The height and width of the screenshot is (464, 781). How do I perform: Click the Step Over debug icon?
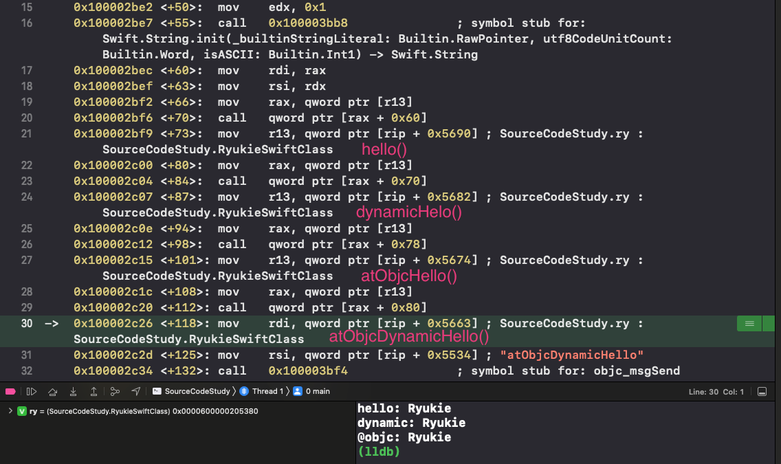(52, 391)
